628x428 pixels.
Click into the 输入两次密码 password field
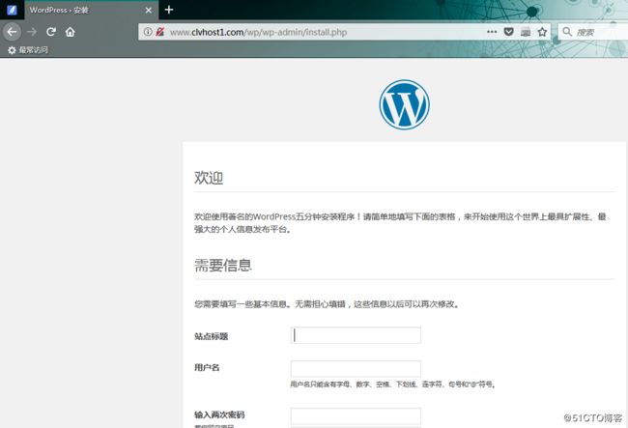(x=356, y=416)
